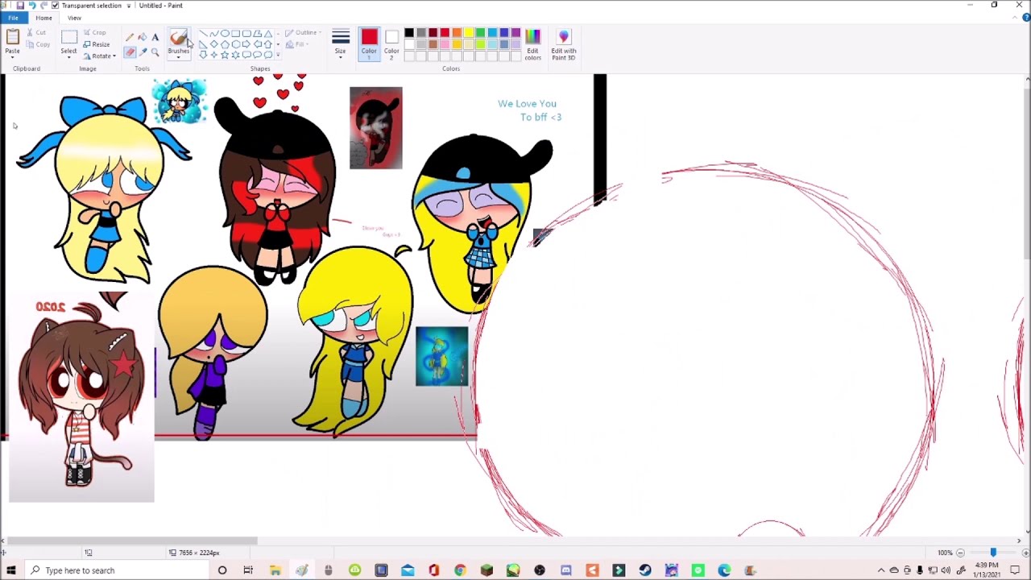Switch to the Home ribbon tab

pos(43,18)
